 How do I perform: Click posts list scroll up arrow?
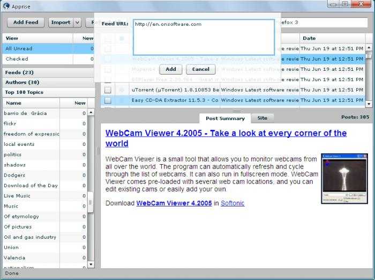tap(369, 48)
